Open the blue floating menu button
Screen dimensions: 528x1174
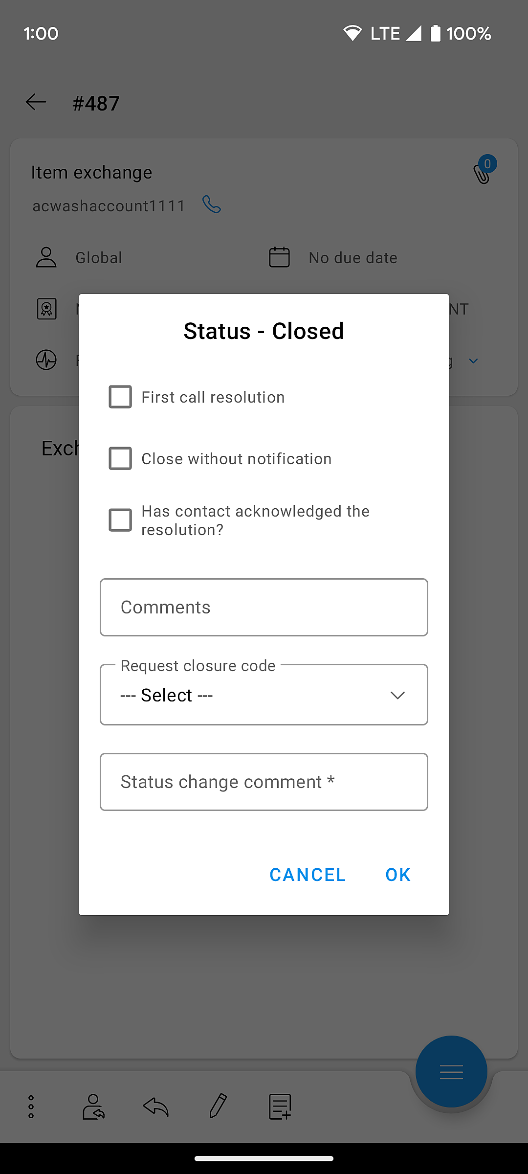(451, 1072)
